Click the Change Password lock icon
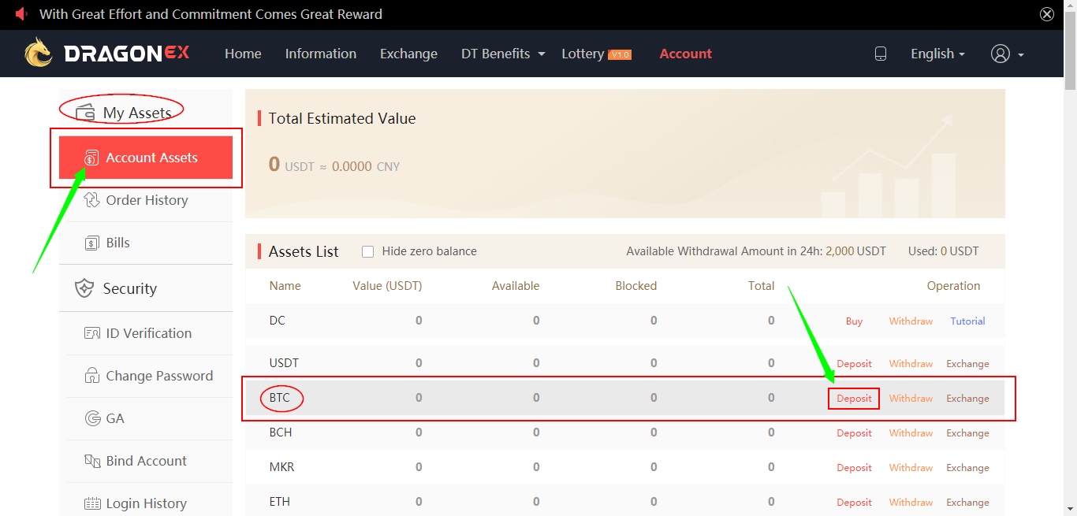Screen dimensions: 1077x516 [x=91, y=376]
